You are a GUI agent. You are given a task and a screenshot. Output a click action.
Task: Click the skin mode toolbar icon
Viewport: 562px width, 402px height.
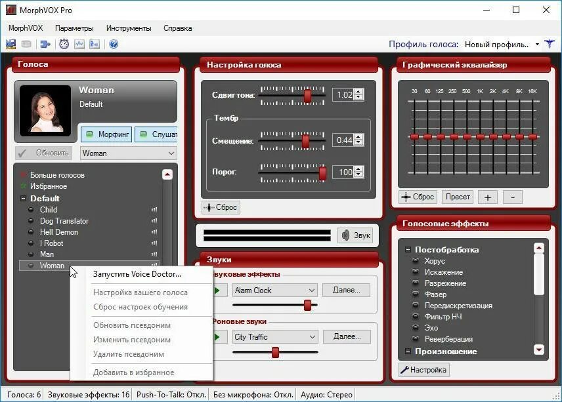pyautogui.click(x=11, y=45)
